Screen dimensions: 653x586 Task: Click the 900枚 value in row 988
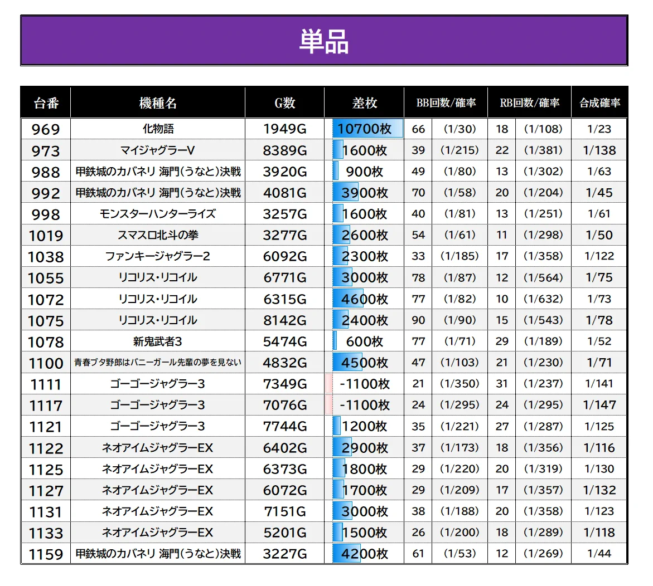pos(364,172)
